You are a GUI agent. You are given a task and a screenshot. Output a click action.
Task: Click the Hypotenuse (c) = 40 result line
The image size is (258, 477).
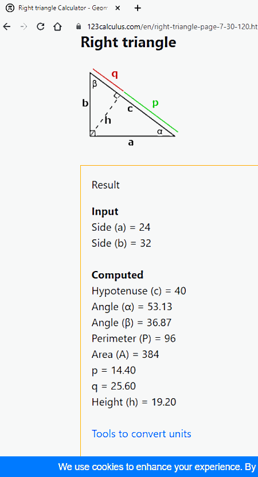click(x=139, y=291)
